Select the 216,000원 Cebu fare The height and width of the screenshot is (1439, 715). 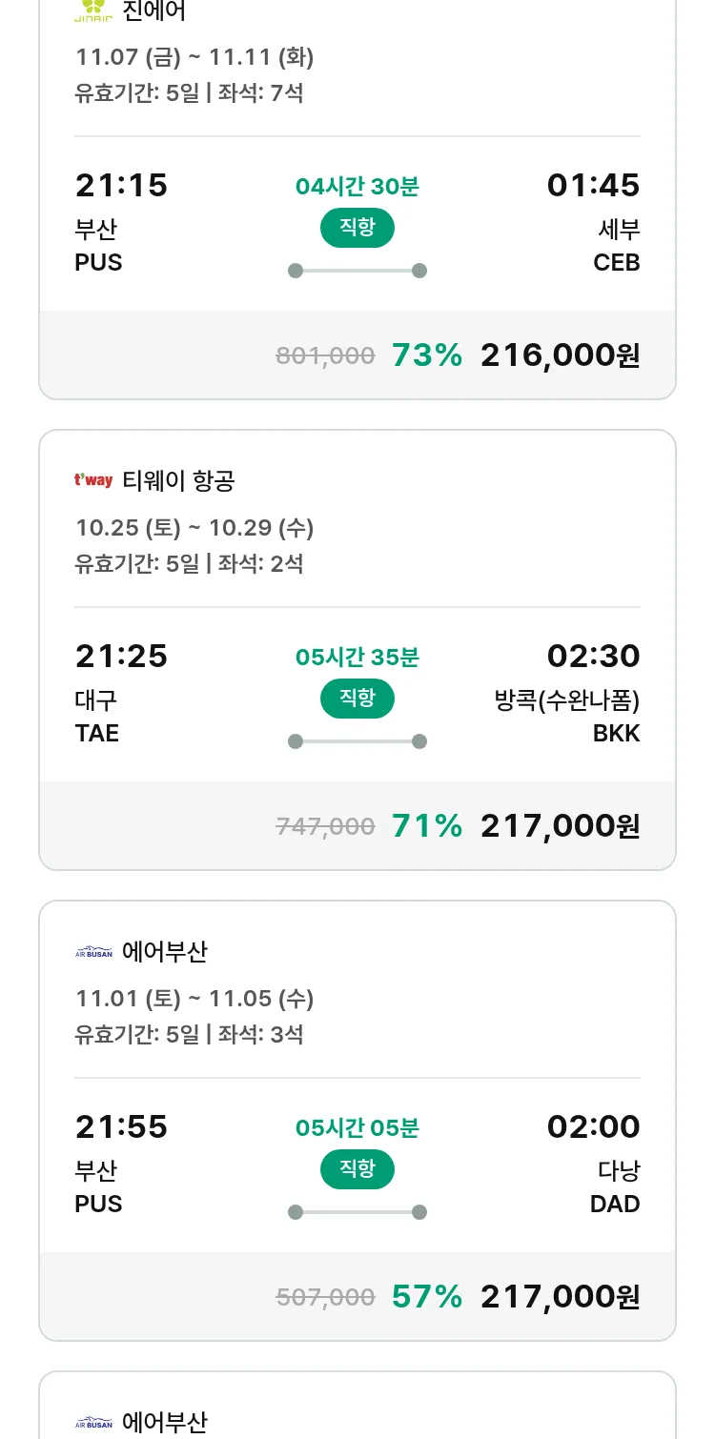[x=560, y=355]
